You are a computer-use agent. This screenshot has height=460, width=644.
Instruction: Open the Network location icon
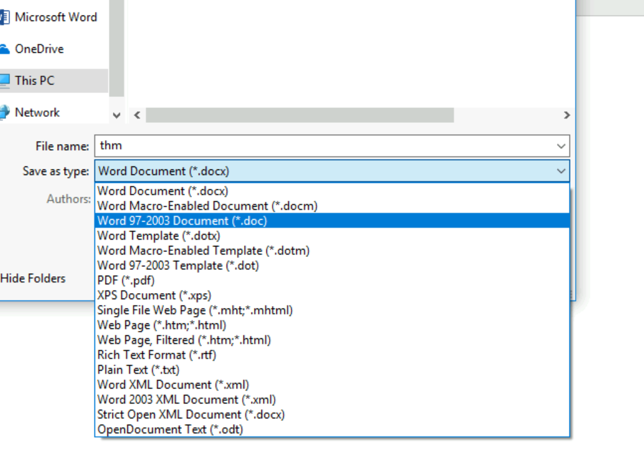[4, 112]
